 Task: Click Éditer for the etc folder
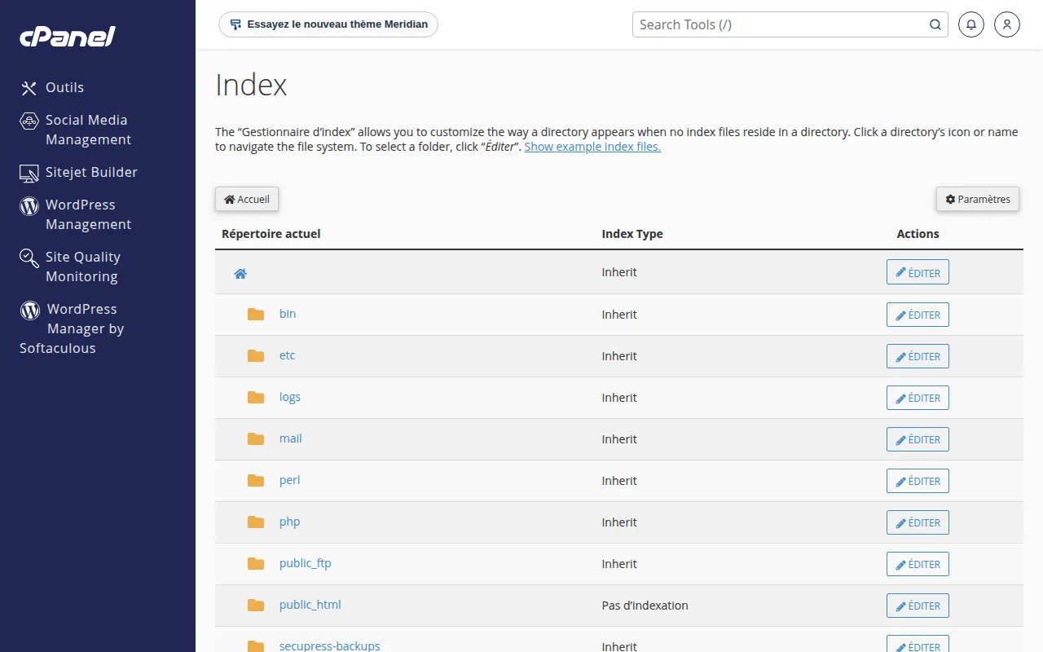pos(918,356)
